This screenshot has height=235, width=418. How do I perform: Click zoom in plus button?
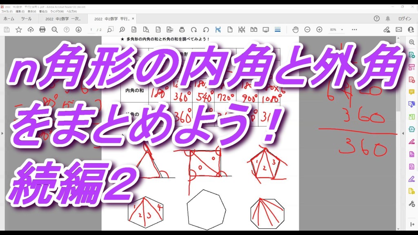(319, 30)
